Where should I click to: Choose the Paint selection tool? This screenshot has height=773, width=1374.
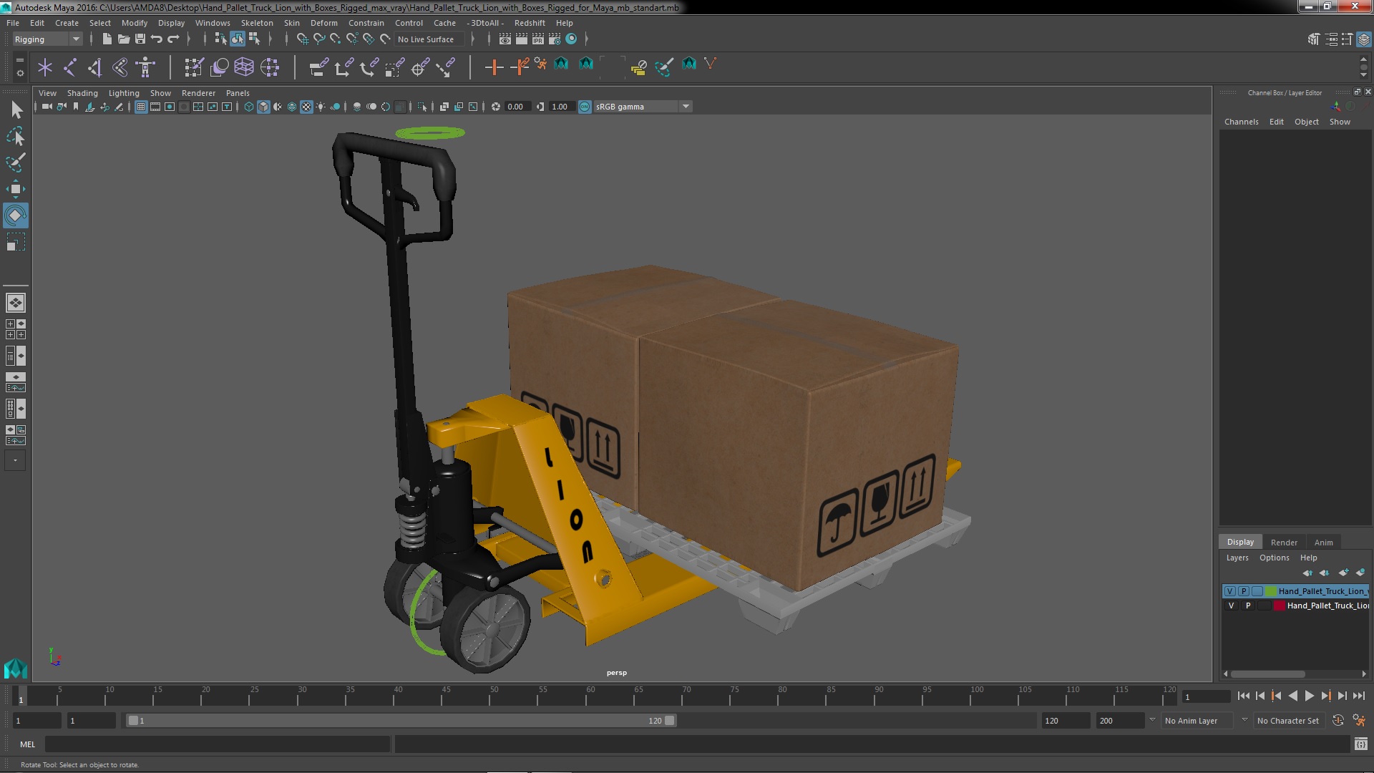(x=15, y=162)
